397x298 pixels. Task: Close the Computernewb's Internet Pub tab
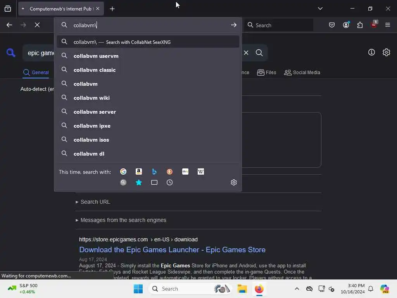point(98,9)
